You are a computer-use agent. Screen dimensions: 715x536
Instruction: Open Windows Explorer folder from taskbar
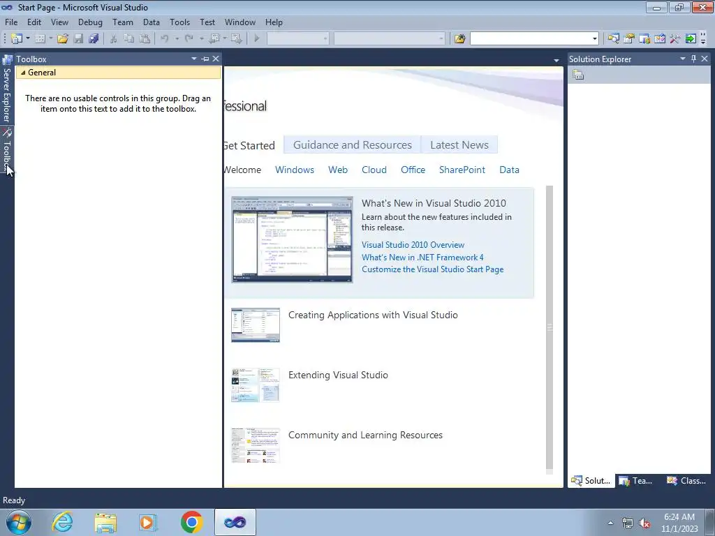click(x=105, y=523)
